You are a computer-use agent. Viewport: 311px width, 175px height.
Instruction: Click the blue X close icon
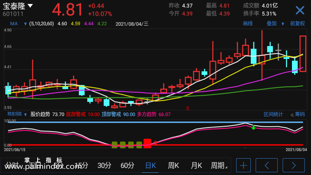tap(299, 10)
